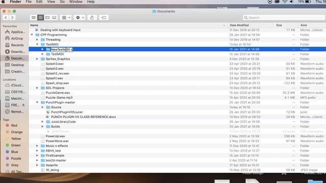Click the NewTestMIDI rename text field
This screenshot has height=183, width=326.
[x=62, y=49]
